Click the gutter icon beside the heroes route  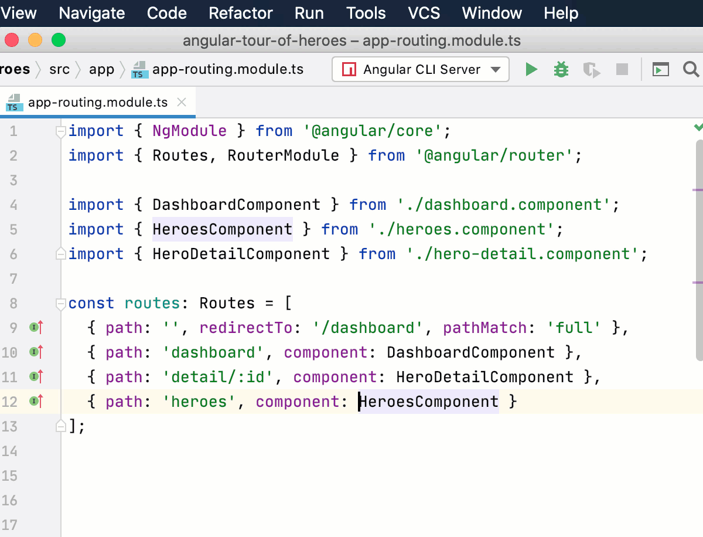pos(35,401)
